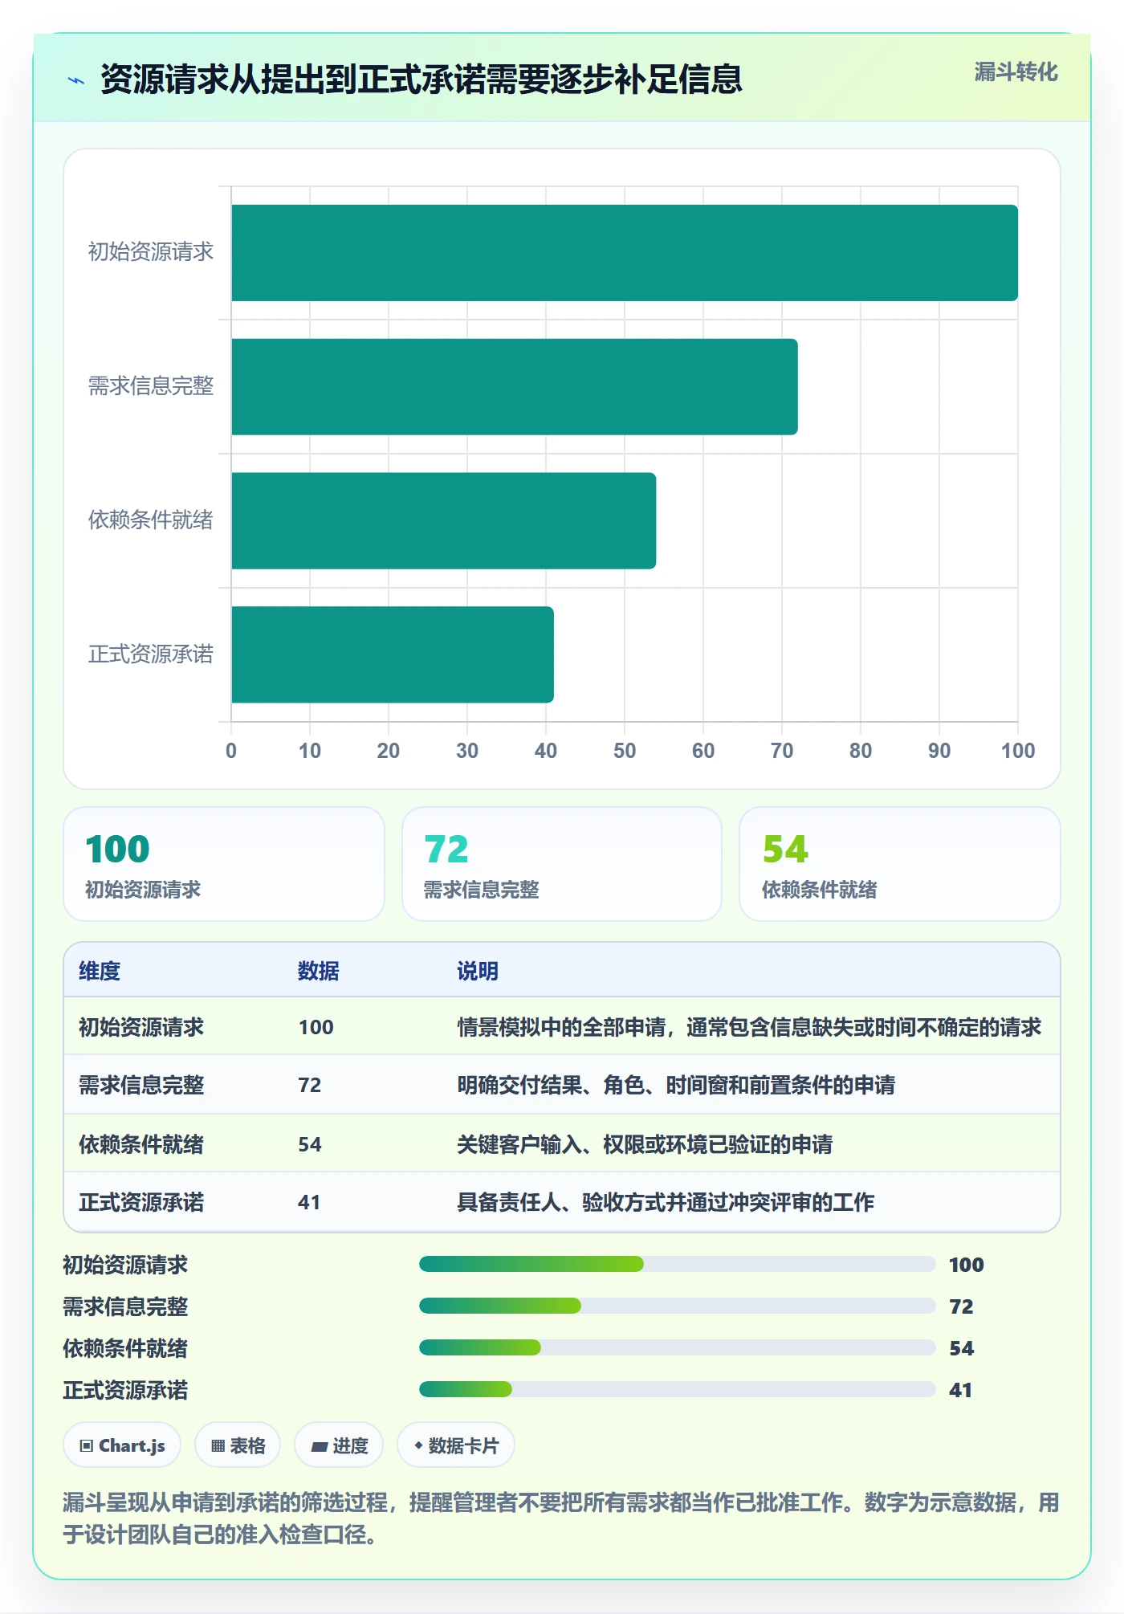Click the lightning bolt icon beside the title

pyautogui.click(x=76, y=80)
